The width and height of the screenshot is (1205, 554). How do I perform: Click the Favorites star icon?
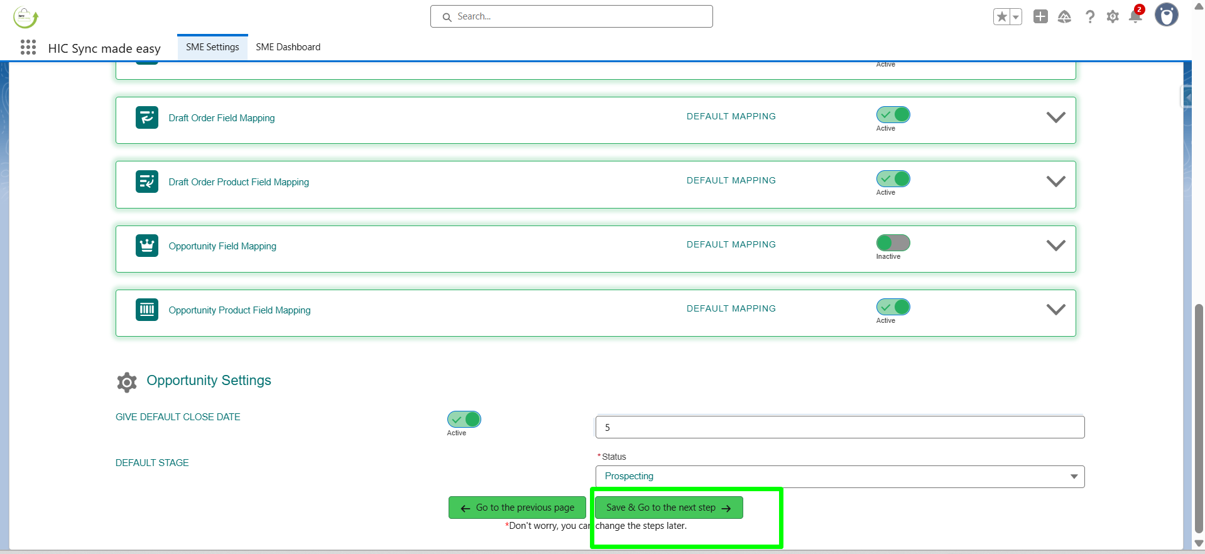[x=1002, y=17]
